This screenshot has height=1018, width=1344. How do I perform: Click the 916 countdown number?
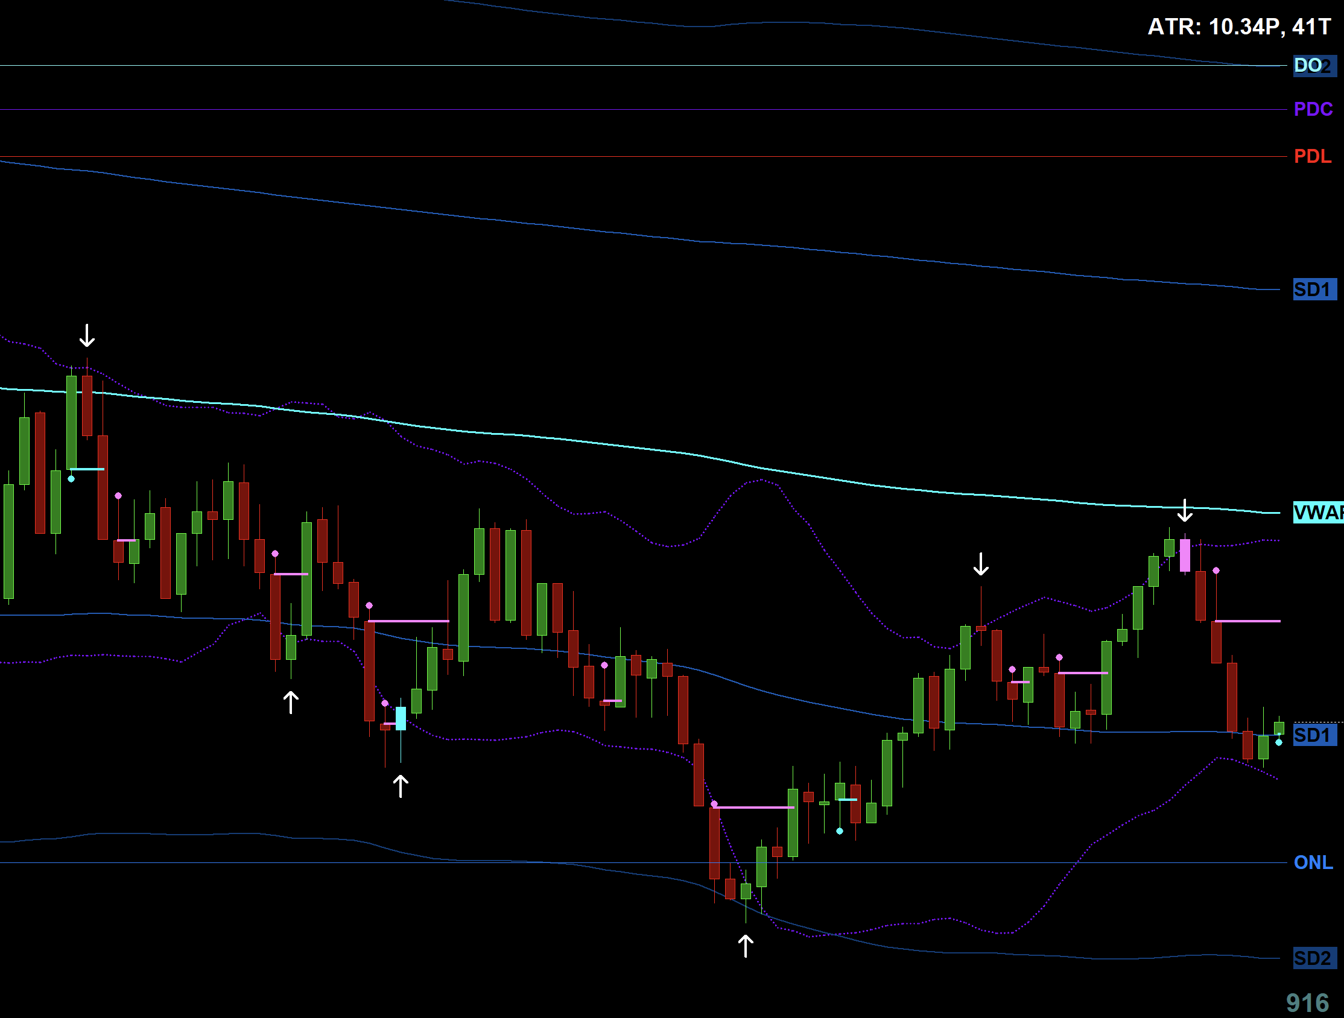pyautogui.click(x=1308, y=1003)
